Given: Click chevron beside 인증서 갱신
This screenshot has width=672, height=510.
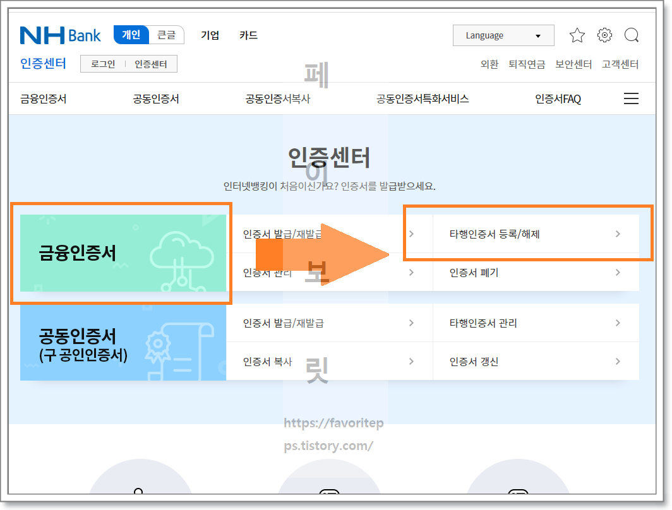Looking at the screenshot, I should 618,362.
